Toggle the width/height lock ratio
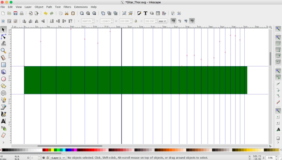The image size is (282, 160). pyautogui.click(x=136, y=21)
